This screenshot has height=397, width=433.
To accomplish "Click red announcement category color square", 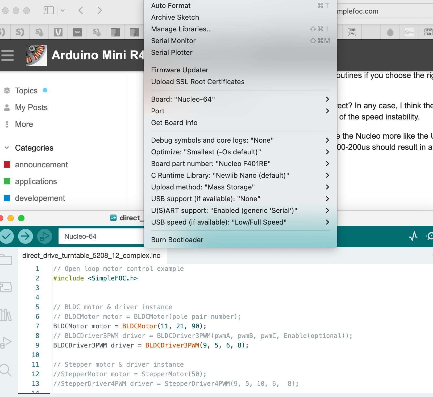I will coord(7,164).
